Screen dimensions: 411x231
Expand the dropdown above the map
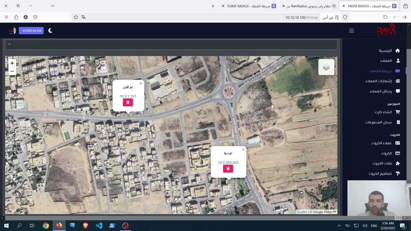coord(10,44)
